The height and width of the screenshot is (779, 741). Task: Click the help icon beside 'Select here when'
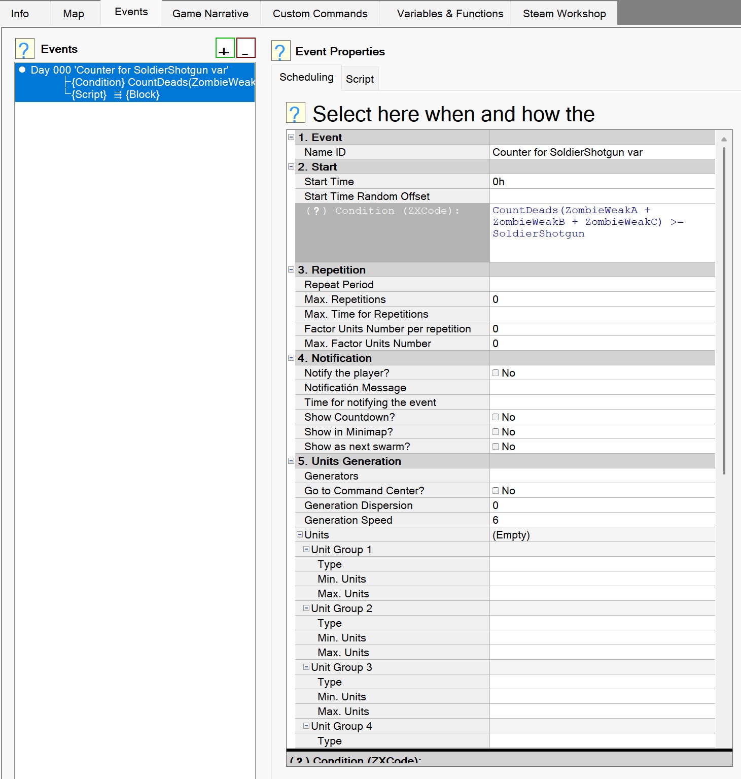pyautogui.click(x=296, y=113)
